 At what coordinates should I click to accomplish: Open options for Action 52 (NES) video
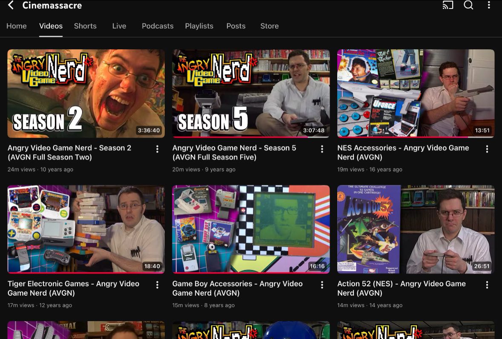pyautogui.click(x=487, y=285)
